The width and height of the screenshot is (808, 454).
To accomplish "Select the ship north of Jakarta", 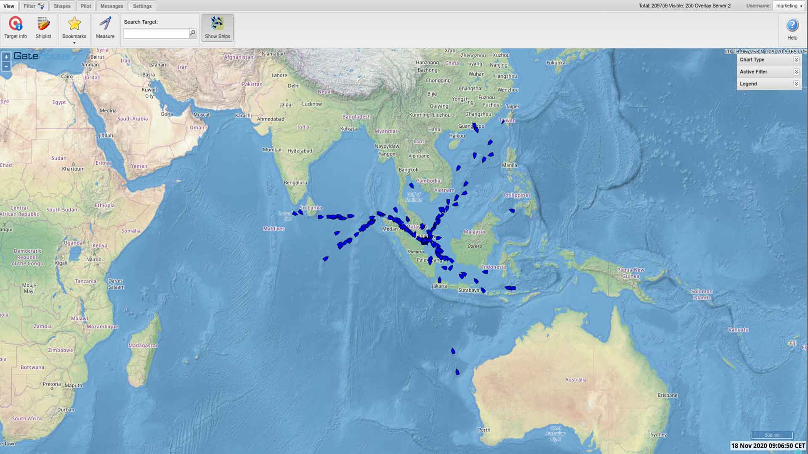I will 439,280.
